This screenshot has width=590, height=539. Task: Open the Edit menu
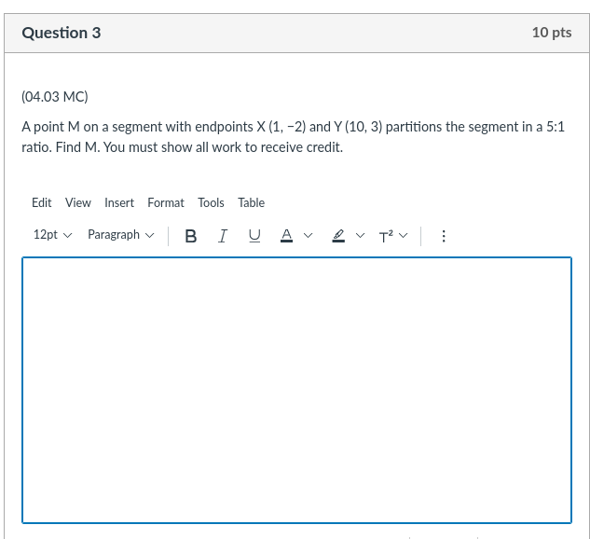point(41,203)
